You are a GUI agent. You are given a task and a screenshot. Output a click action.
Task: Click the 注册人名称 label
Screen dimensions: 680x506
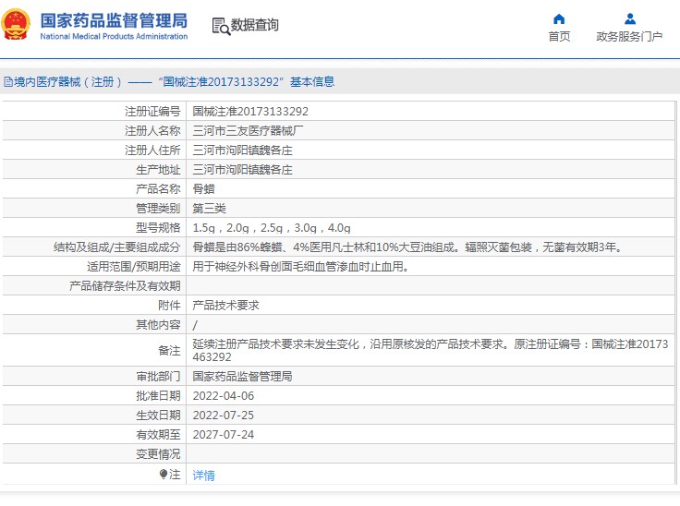[x=152, y=131]
